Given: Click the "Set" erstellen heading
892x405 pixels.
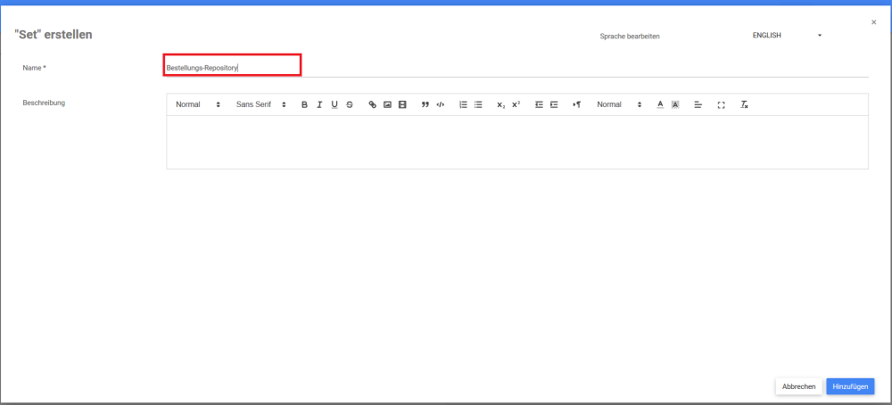Looking at the screenshot, I should pos(54,35).
